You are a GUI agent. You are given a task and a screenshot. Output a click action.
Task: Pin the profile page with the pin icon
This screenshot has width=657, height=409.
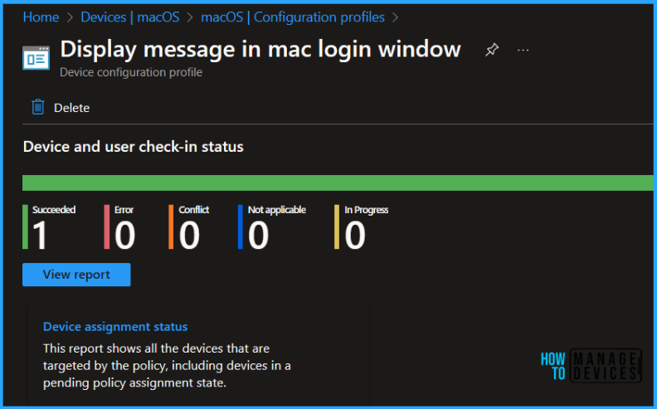(x=492, y=50)
